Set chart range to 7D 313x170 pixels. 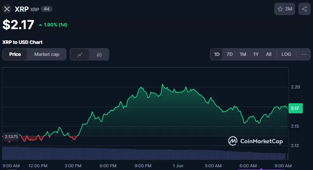230,54
